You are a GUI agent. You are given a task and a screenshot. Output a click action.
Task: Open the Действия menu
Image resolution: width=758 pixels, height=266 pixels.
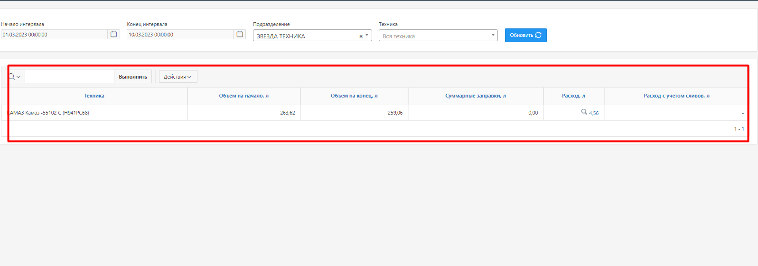(x=178, y=77)
